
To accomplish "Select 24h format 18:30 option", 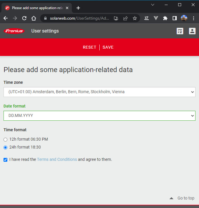I will coord(6,147).
